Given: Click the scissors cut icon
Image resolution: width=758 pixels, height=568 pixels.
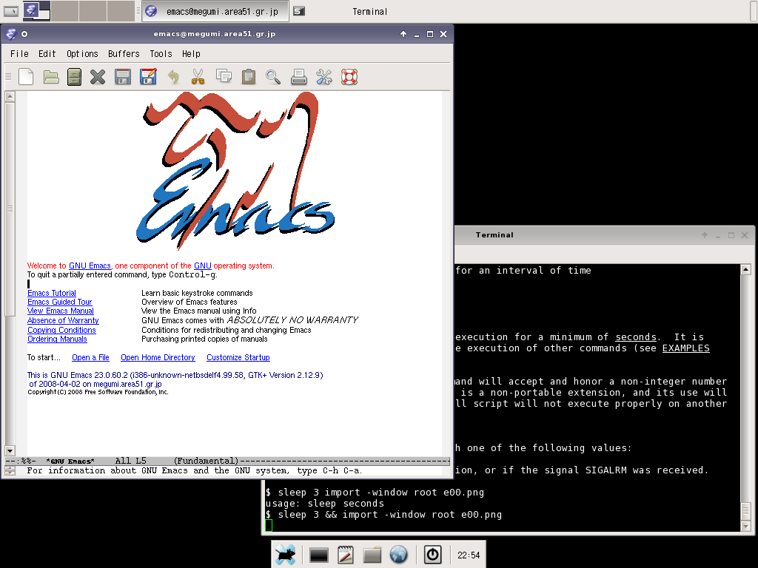Looking at the screenshot, I should pyautogui.click(x=198, y=77).
